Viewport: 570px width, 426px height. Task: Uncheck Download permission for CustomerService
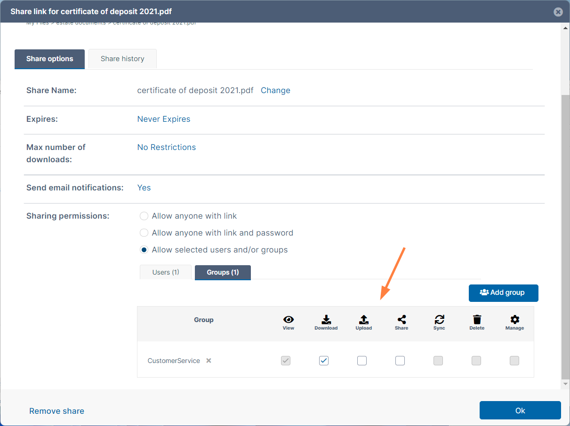tap(324, 361)
